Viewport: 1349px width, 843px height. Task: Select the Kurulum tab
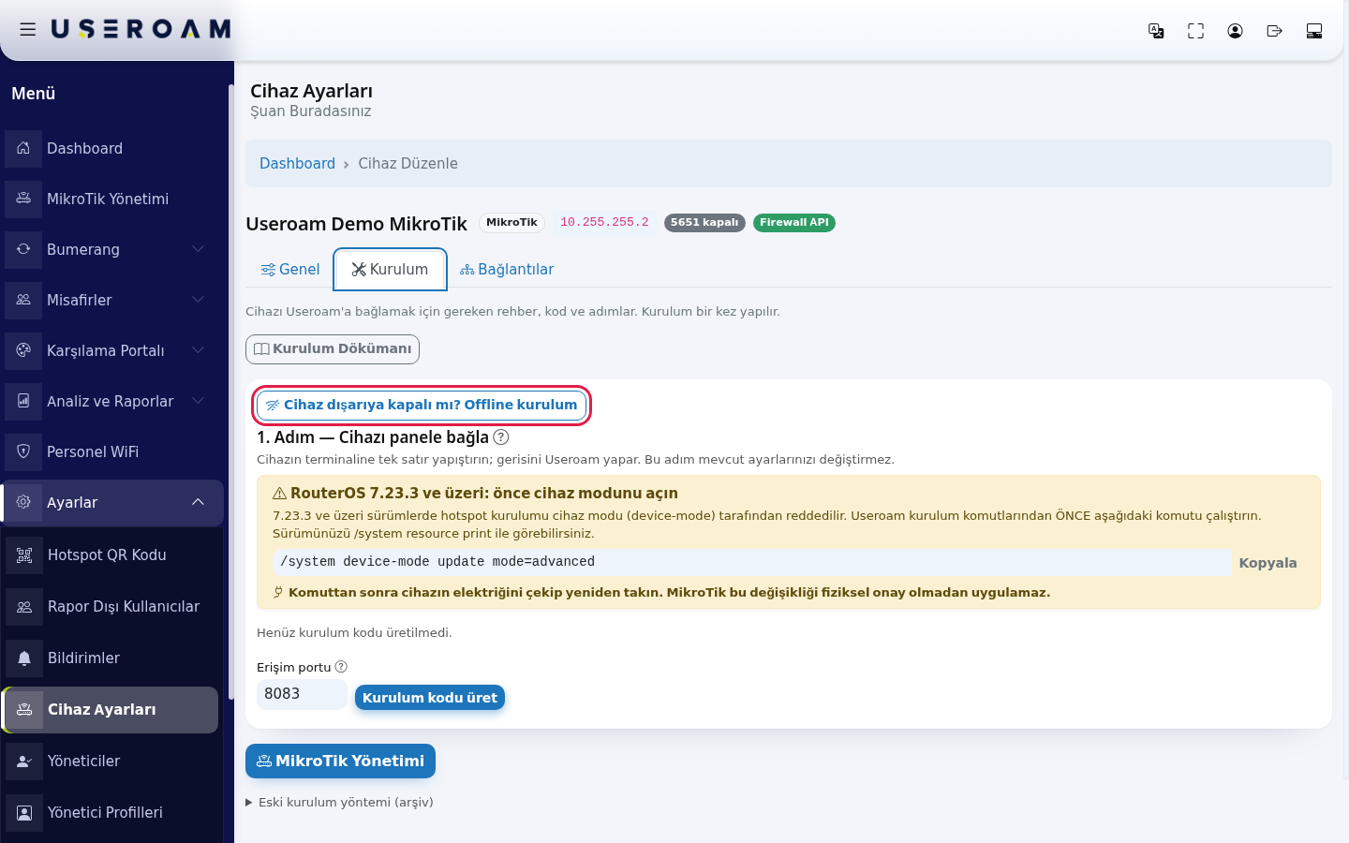tap(390, 270)
